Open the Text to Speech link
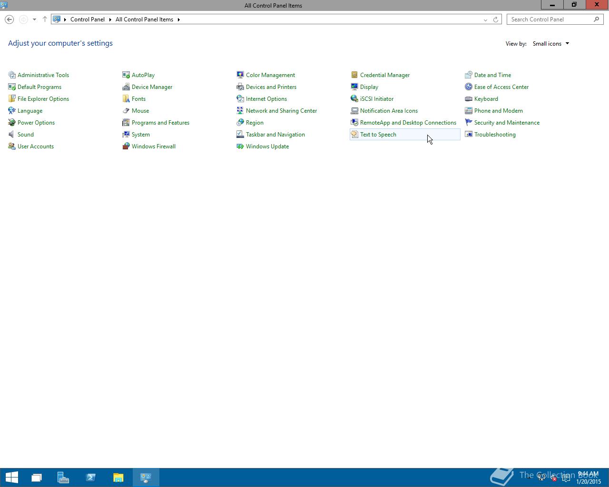 tap(378, 134)
